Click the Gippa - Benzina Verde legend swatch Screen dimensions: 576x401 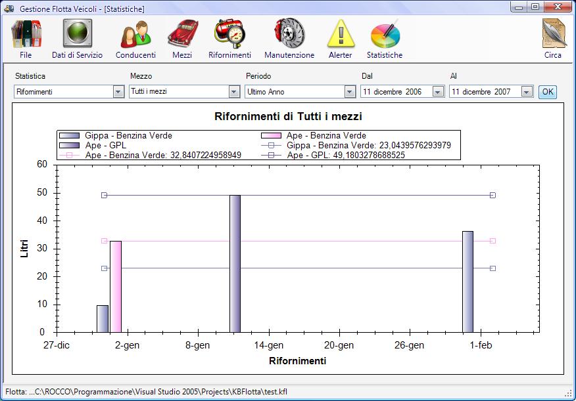pos(70,136)
